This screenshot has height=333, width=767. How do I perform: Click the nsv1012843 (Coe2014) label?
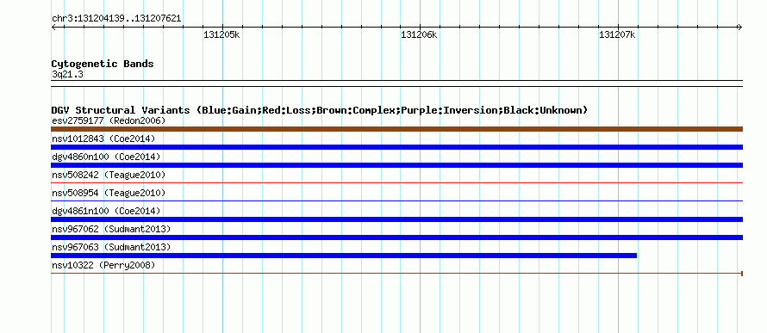103,139
